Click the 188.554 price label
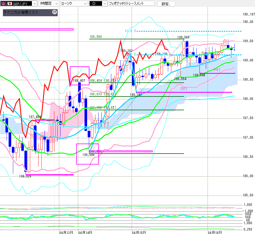This screenshot has height=234, width=255. click(180, 79)
